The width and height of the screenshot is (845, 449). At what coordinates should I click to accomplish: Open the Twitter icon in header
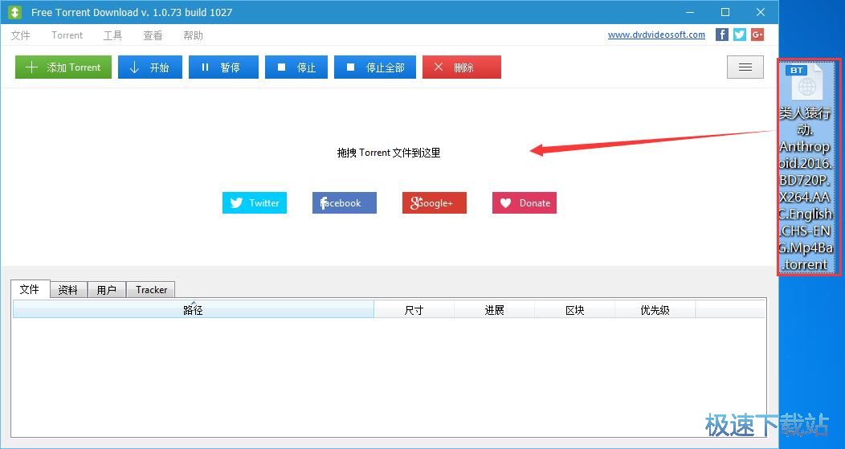point(739,35)
